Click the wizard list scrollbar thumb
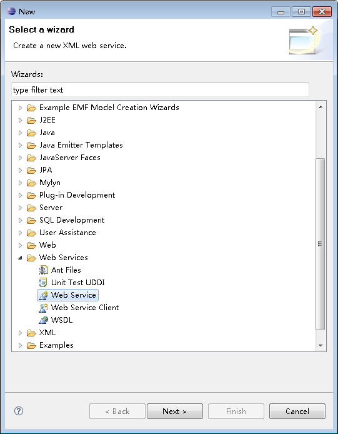Viewport: 338px width, 434px height. point(321,244)
